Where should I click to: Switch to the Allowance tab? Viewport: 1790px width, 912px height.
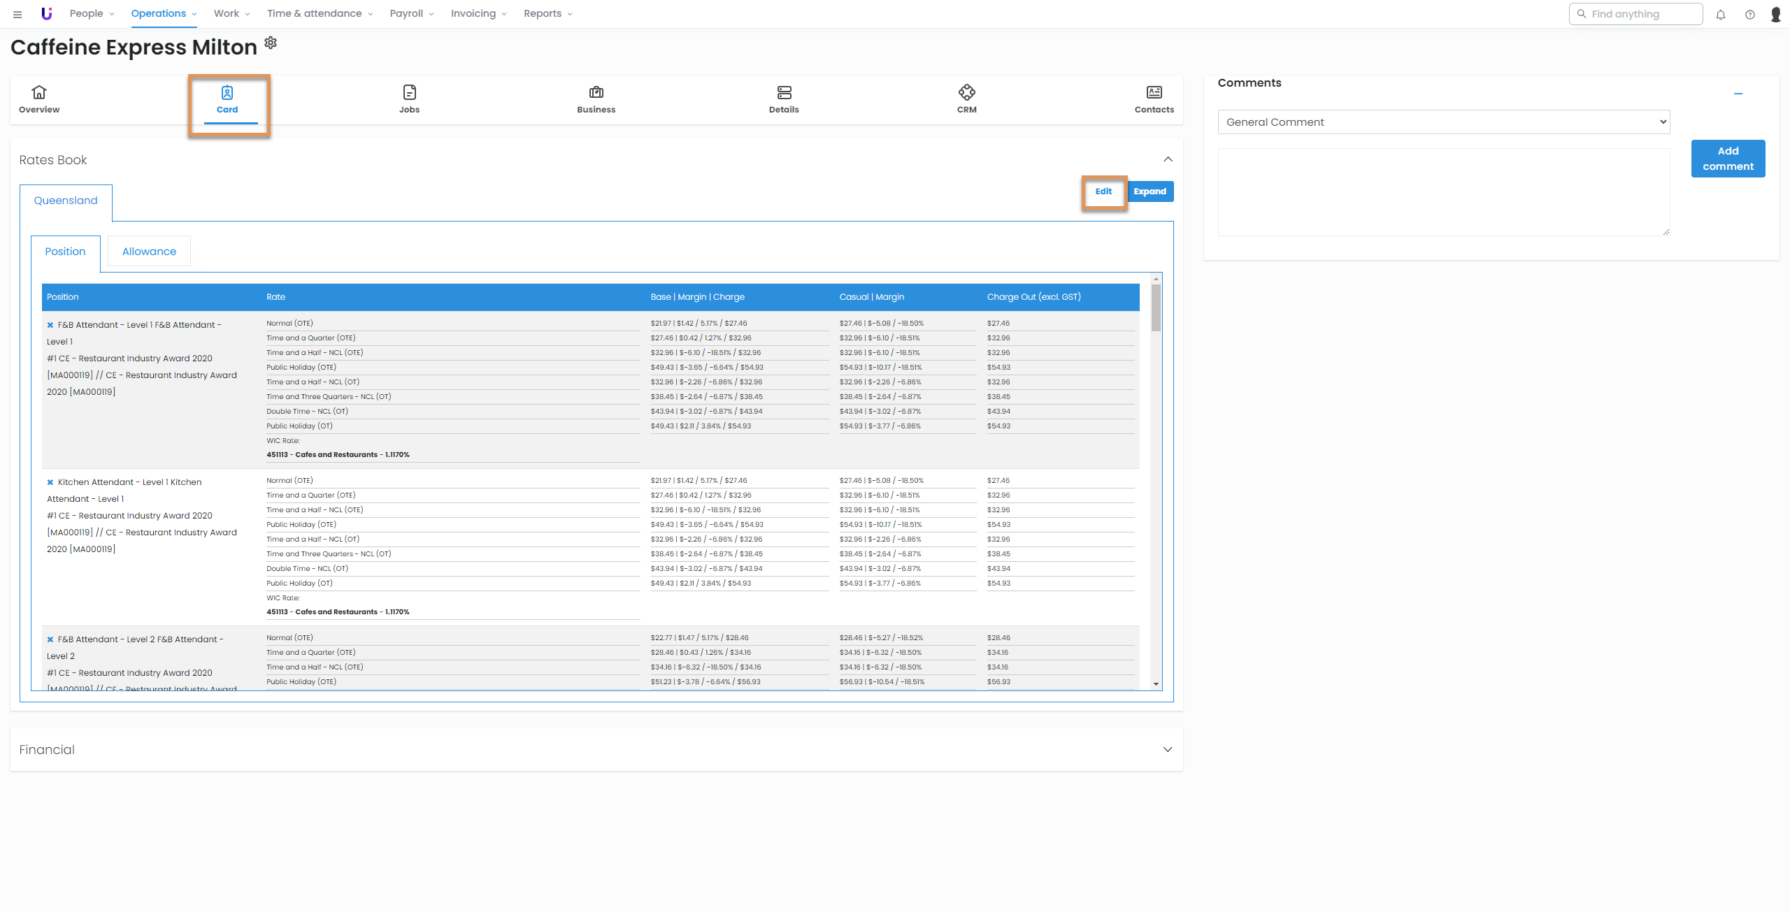tap(149, 252)
